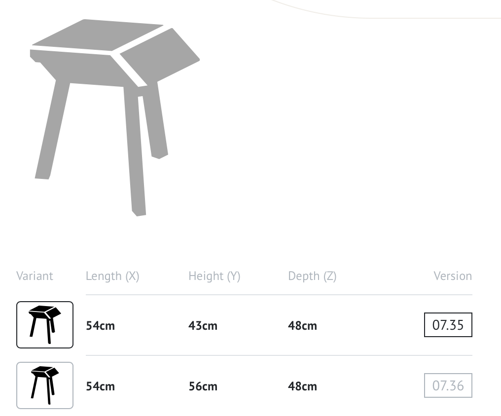
Task: Select the 56cm height stool variant thumbnail
Action: point(45,385)
